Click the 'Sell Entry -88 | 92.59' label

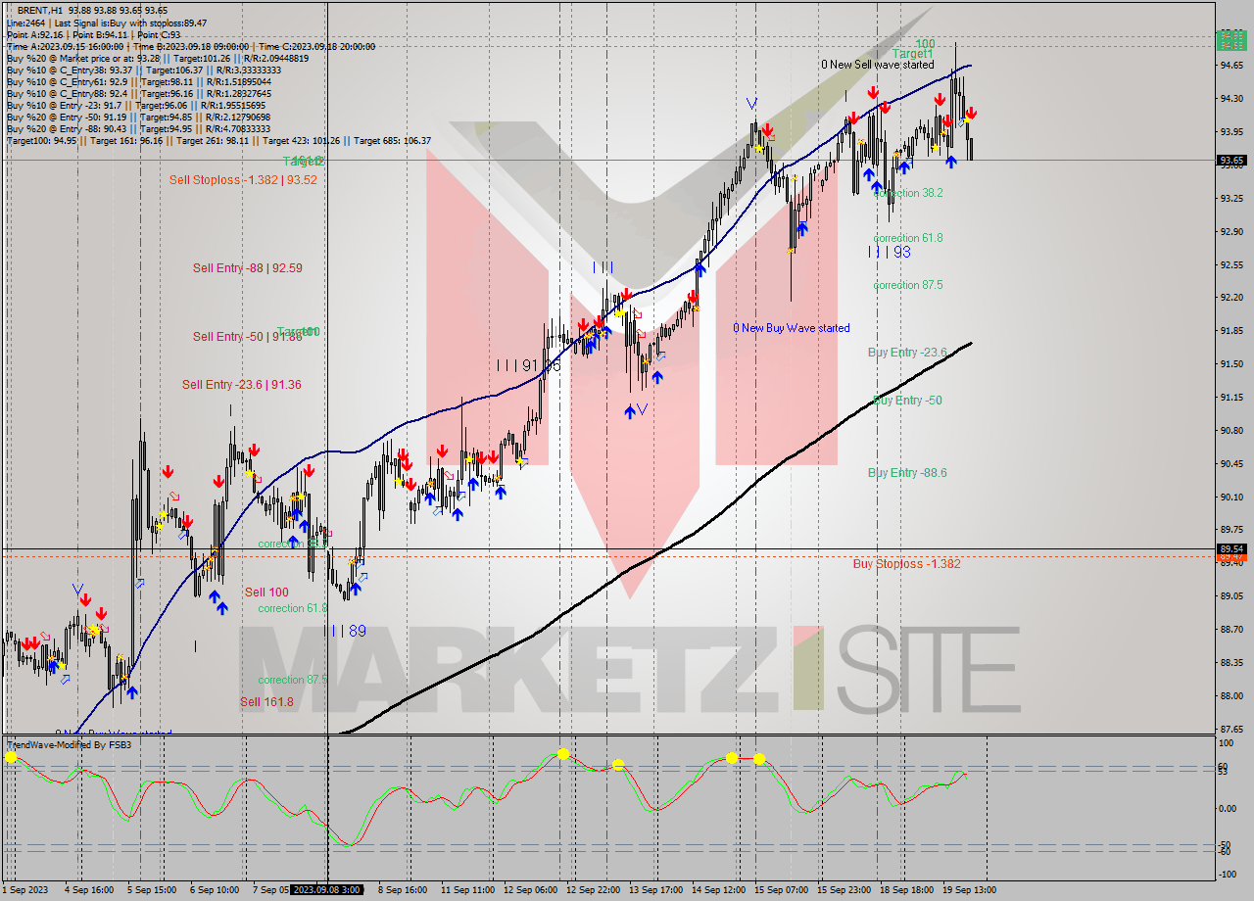click(247, 267)
